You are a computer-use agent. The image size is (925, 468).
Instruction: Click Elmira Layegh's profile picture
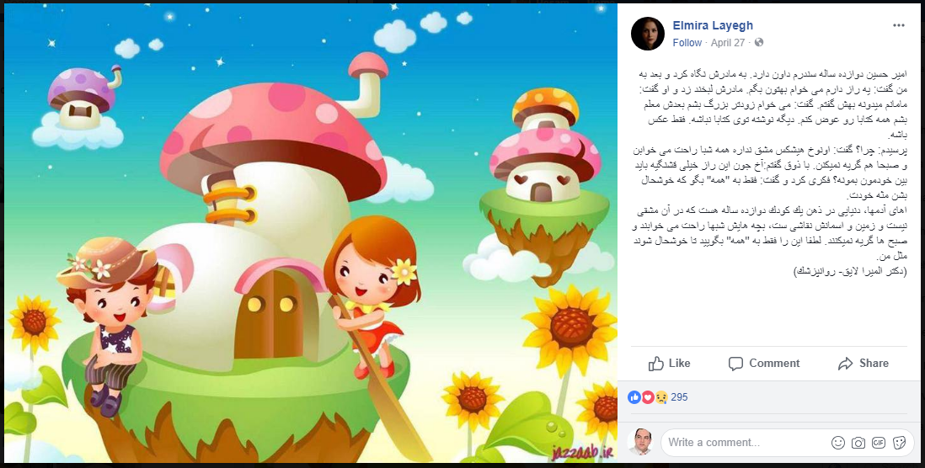point(648,34)
